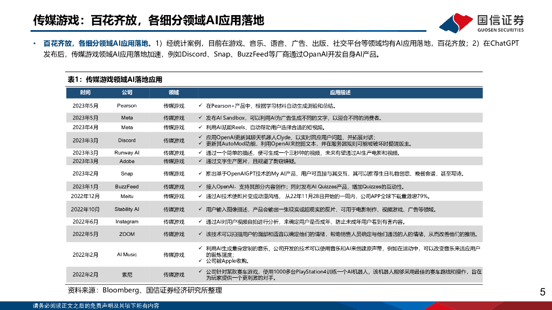Click the Guosen Securities logo
The height and width of the screenshot is (310, 552).
point(481,22)
